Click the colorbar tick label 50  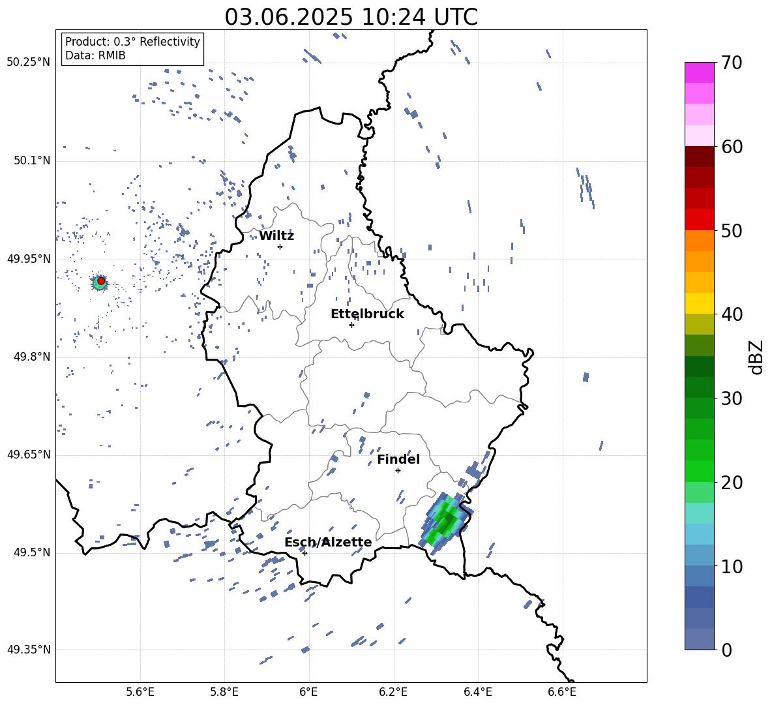coord(731,231)
